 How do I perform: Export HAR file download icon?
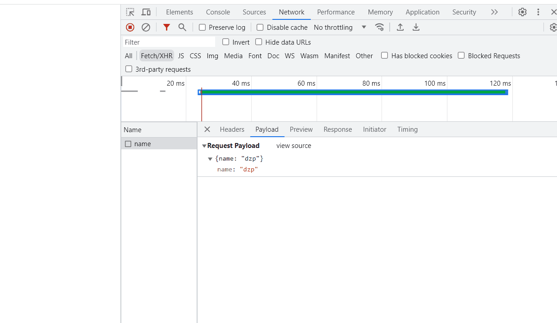click(x=416, y=28)
